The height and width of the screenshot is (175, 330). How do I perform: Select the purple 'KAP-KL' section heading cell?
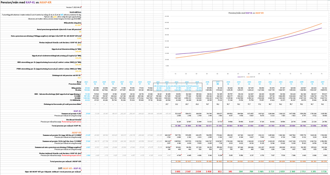(x=77, y=111)
